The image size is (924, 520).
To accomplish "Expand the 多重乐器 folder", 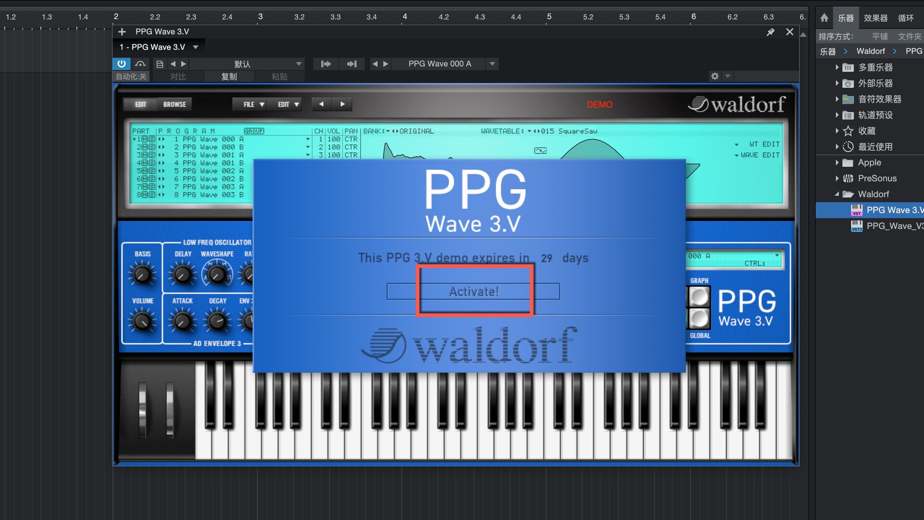I will [x=837, y=67].
